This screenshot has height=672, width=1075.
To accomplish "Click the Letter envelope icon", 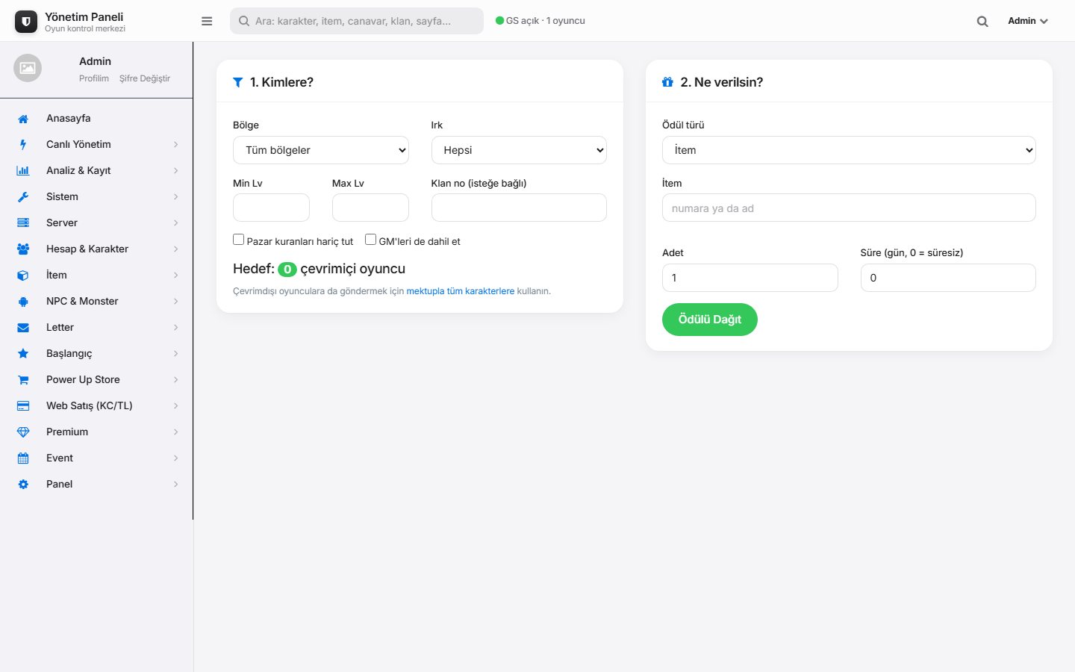I will pos(23,328).
